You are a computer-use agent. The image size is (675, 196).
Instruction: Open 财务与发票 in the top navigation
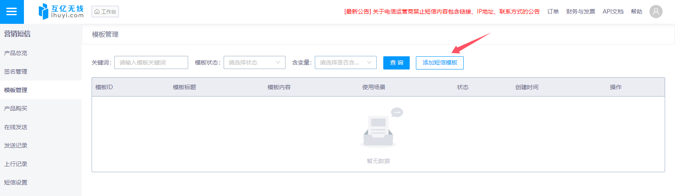[581, 12]
